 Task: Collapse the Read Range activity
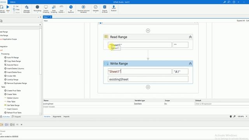(x=190, y=37)
